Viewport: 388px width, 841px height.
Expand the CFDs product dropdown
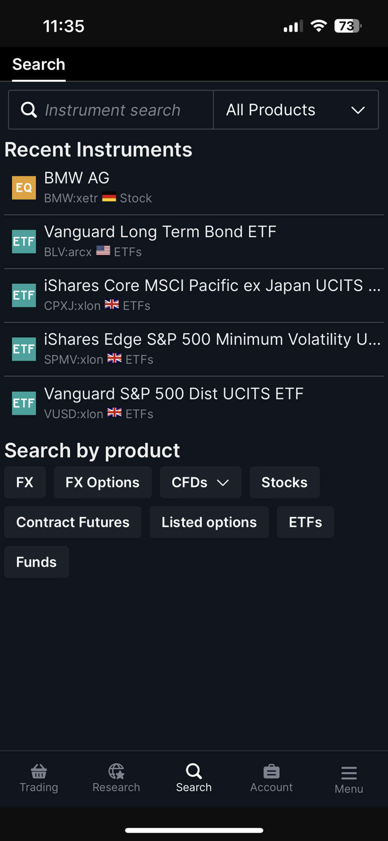tap(200, 483)
